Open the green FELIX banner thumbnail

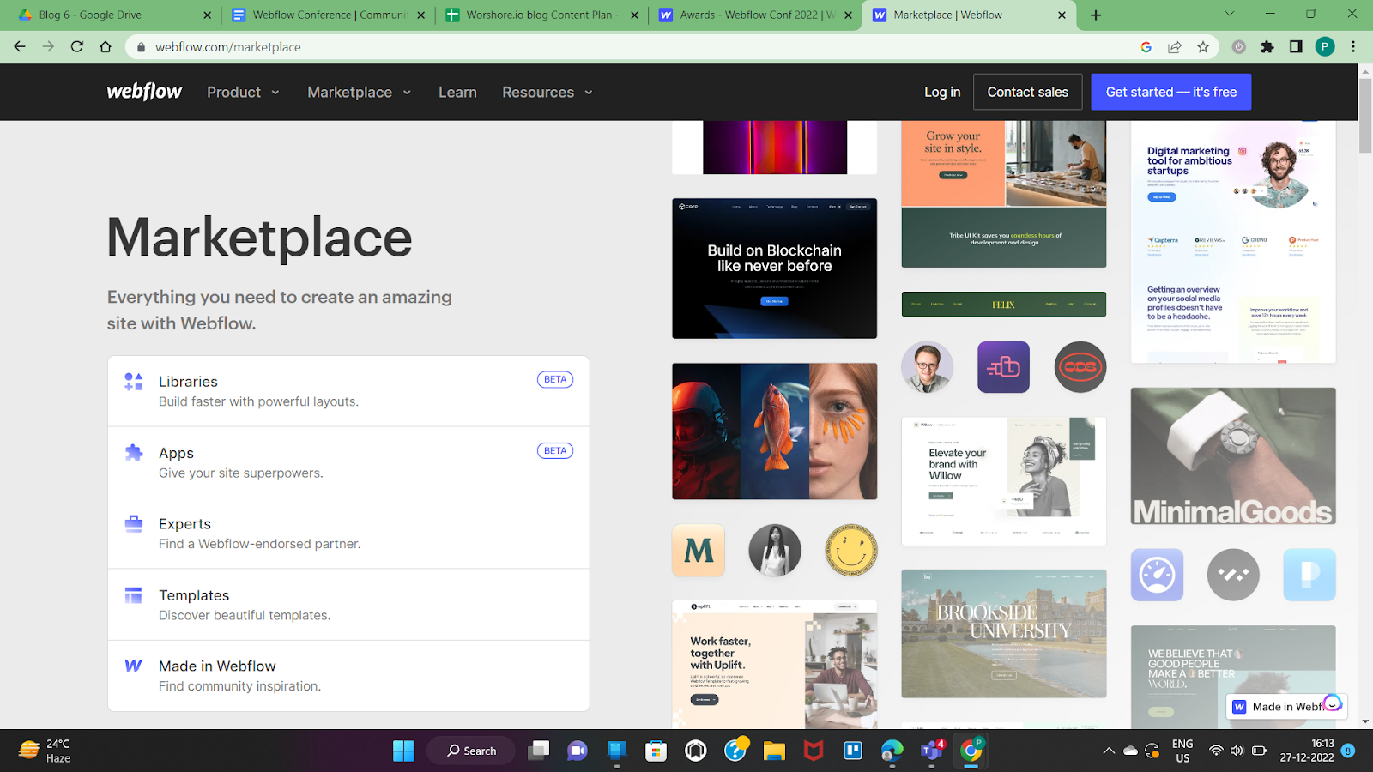point(1004,305)
